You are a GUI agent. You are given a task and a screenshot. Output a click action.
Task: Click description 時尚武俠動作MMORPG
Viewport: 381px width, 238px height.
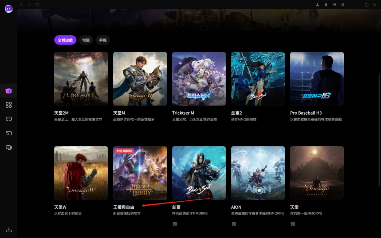point(190,213)
